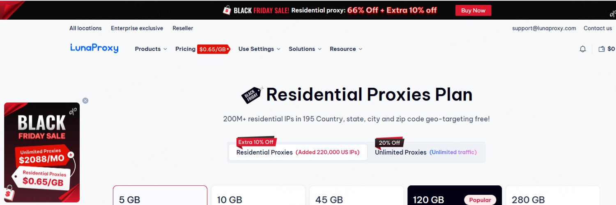Click the Enterprise exclusive link
Screen dimensions: 616x205
point(137,28)
